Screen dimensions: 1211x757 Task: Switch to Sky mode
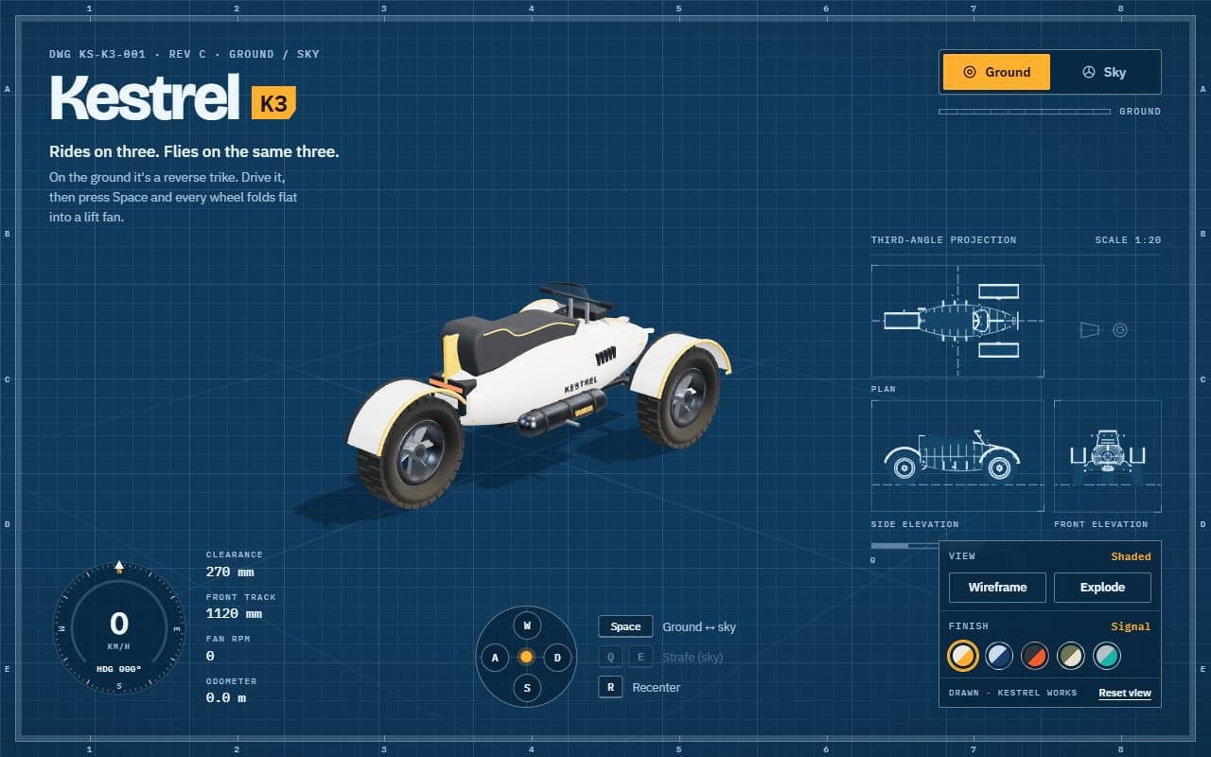coord(1104,72)
